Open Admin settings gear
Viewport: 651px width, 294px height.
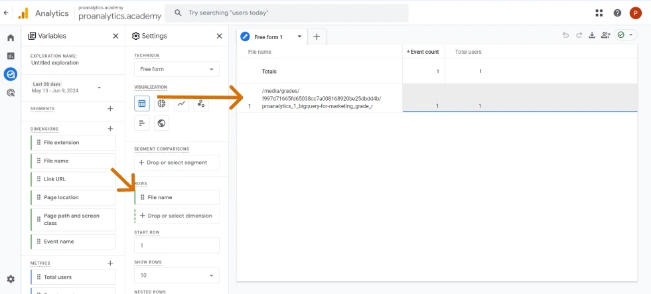pos(11,279)
